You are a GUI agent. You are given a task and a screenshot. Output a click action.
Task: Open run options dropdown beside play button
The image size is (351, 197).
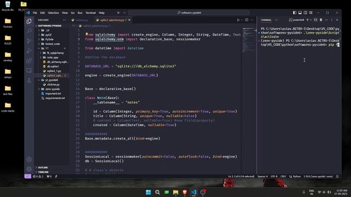click(x=242, y=20)
